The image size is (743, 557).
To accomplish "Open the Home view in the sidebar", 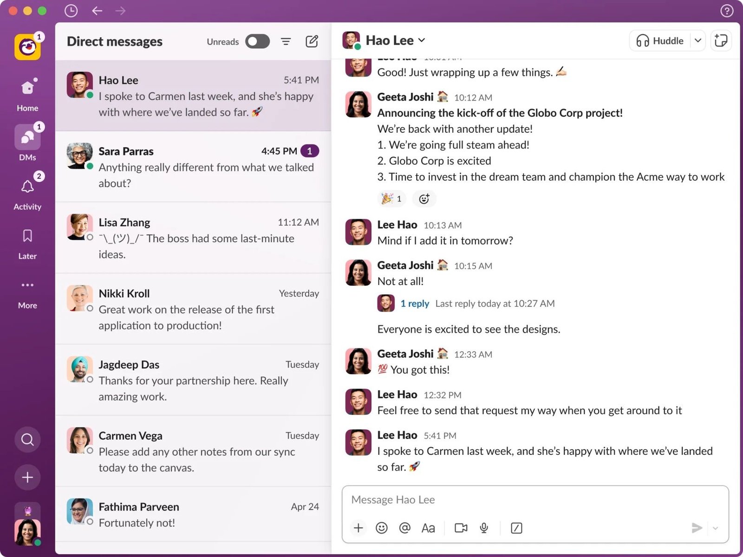I will pyautogui.click(x=27, y=93).
